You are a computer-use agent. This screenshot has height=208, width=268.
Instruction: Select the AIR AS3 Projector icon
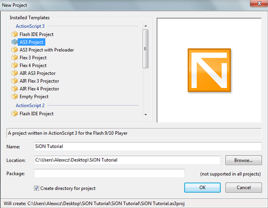click(x=15, y=73)
